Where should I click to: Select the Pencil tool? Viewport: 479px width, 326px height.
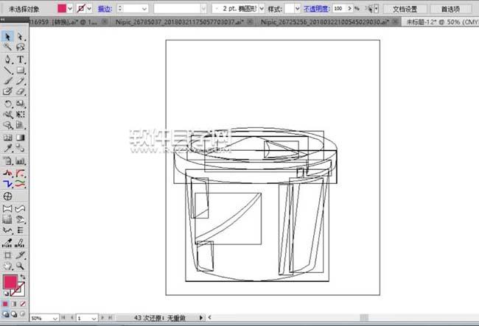20,81
